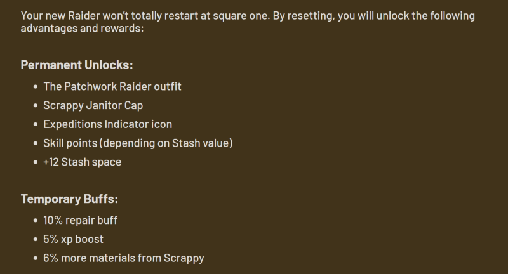Click the bullet before "10% repair buff"
Image resolution: width=508 pixels, height=274 pixels.
(x=35, y=221)
